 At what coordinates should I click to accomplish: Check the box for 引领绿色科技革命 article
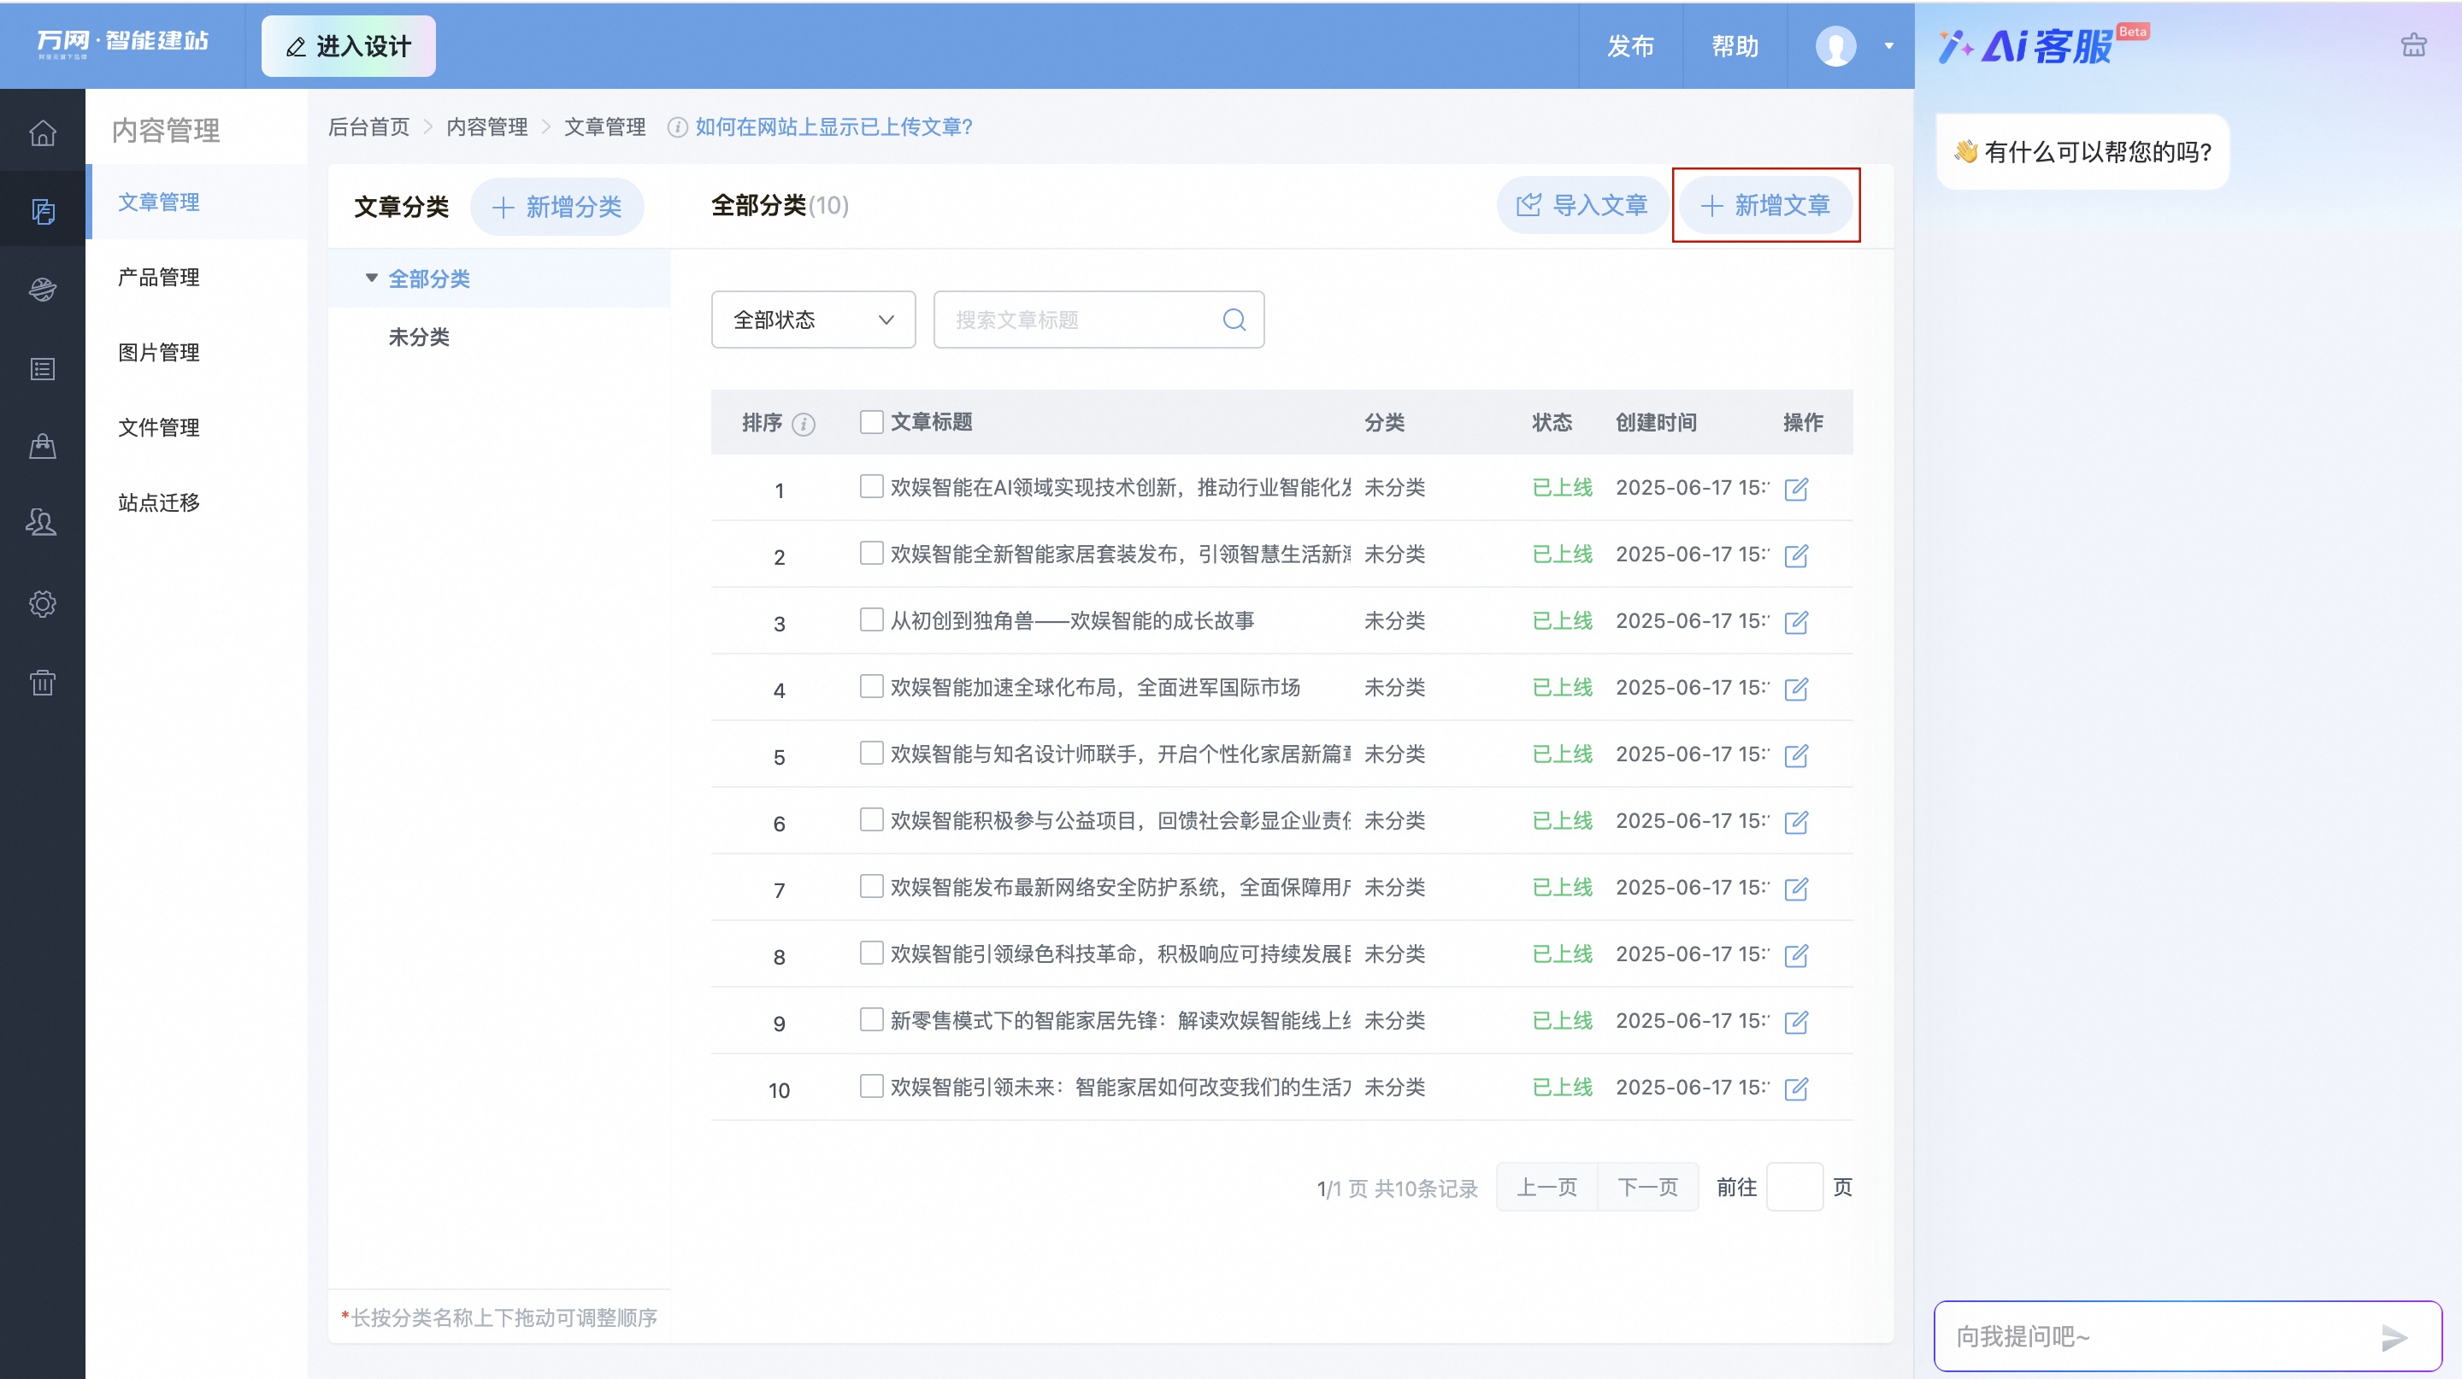click(x=871, y=952)
